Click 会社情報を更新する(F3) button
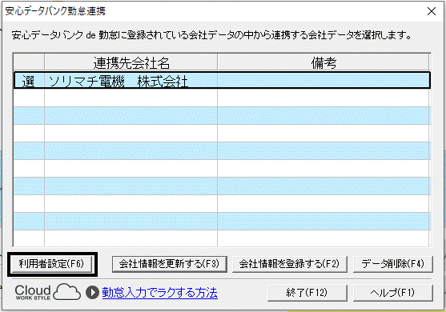This screenshot has width=446, height=312. point(170,264)
